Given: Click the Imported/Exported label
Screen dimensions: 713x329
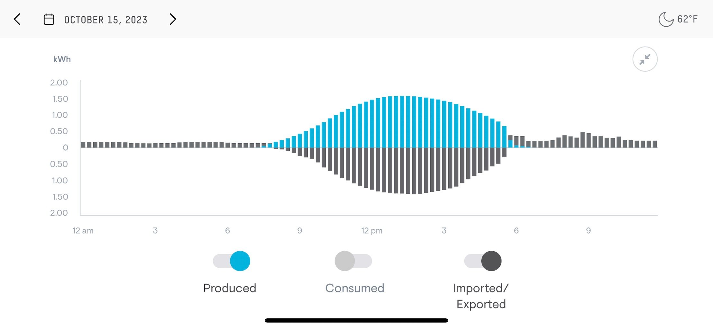Looking at the screenshot, I should coord(481,296).
